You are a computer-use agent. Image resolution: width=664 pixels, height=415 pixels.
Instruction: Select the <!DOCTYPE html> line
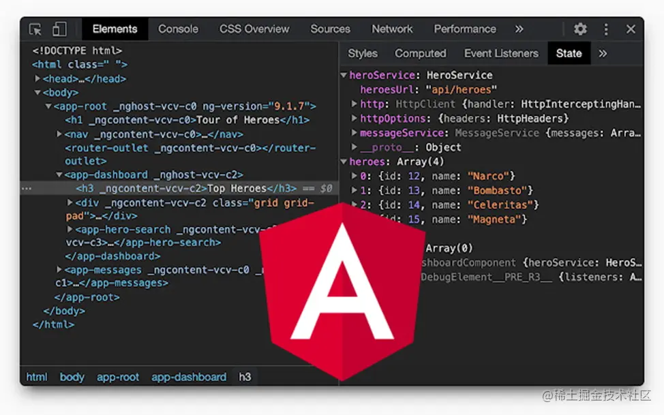77,51
